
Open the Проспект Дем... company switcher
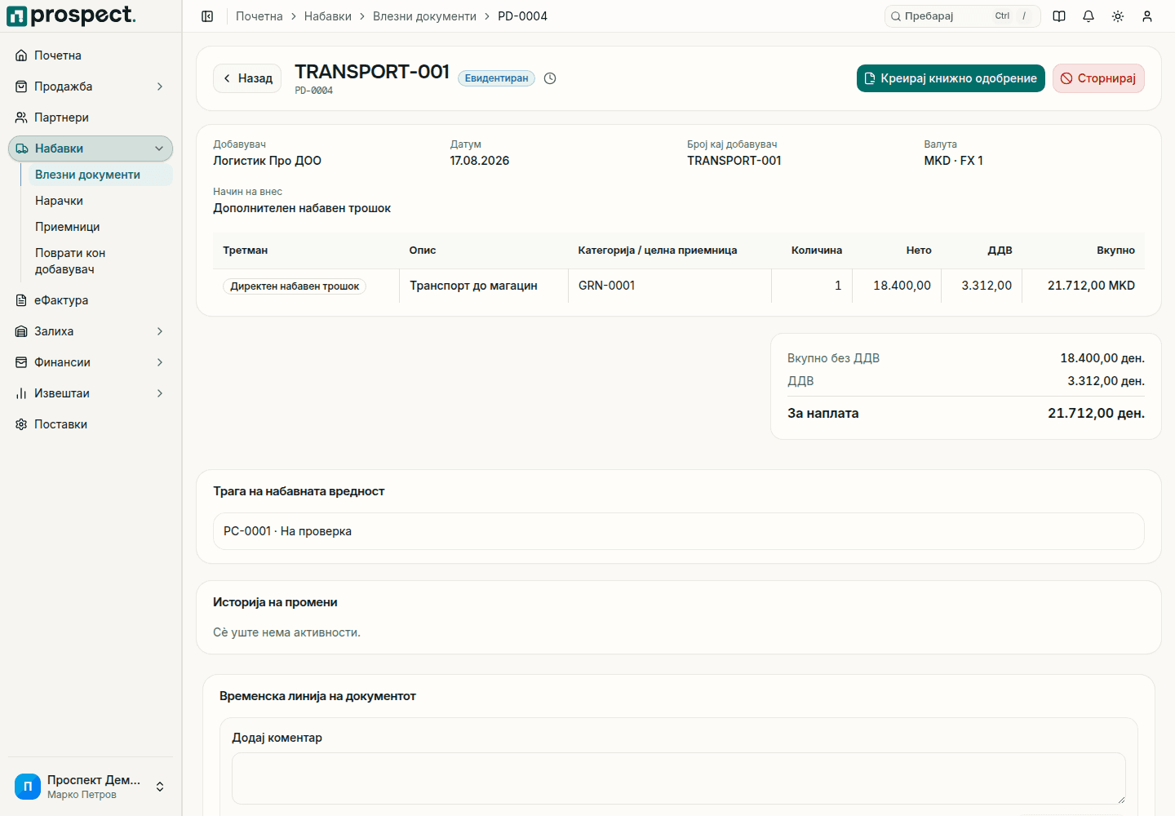pyautogui.click(x=91, y=787)
